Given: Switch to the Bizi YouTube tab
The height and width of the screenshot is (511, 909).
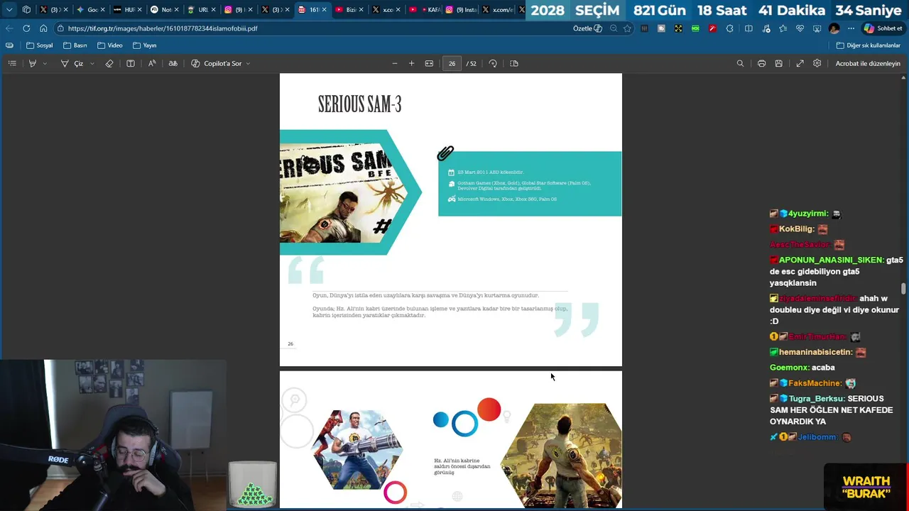Looking at the screenshot, I should pyautogui.click(x=348, y=10).
